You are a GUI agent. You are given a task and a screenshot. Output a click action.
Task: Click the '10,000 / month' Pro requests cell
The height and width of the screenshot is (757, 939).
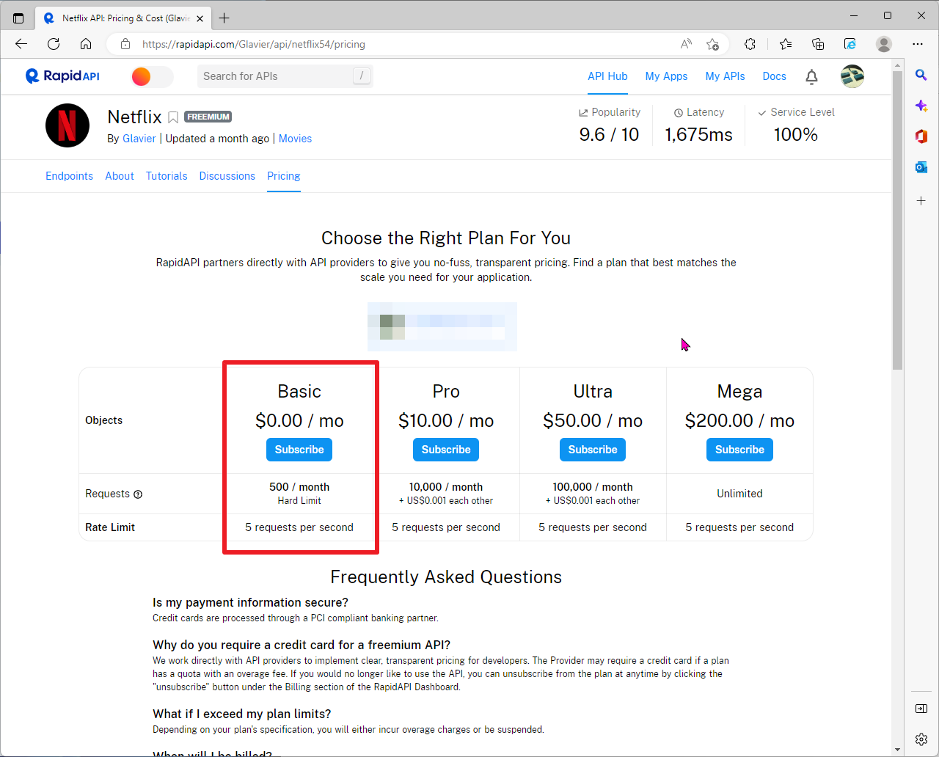click(x=446, y=494)
